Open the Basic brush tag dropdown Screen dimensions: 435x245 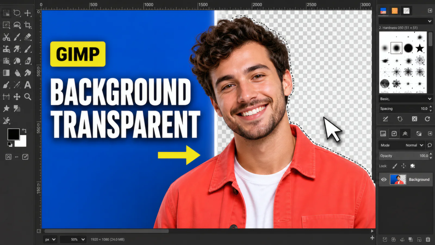[406, 99]
